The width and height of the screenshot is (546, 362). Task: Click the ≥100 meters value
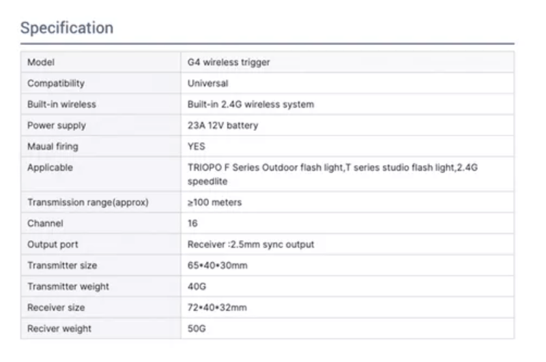tap(214, 202)
